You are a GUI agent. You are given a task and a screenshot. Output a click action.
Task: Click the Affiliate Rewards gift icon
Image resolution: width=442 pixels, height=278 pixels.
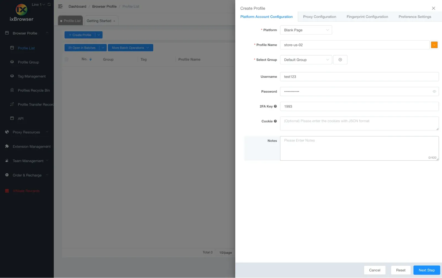7,191
